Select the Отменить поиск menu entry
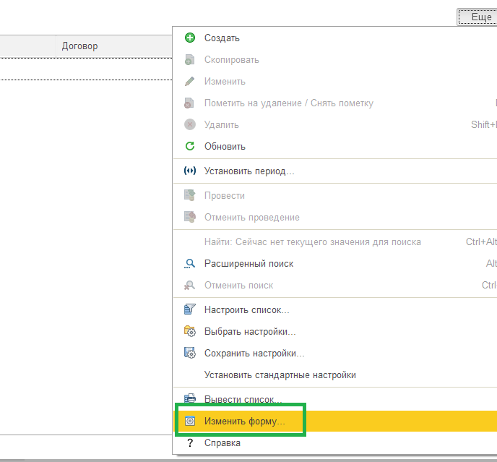The image size is (497, 462). (x=335, y=286)
